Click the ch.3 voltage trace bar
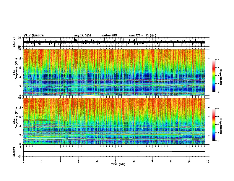This screenshot has height=181, width=234. click(x=114, y=151)
